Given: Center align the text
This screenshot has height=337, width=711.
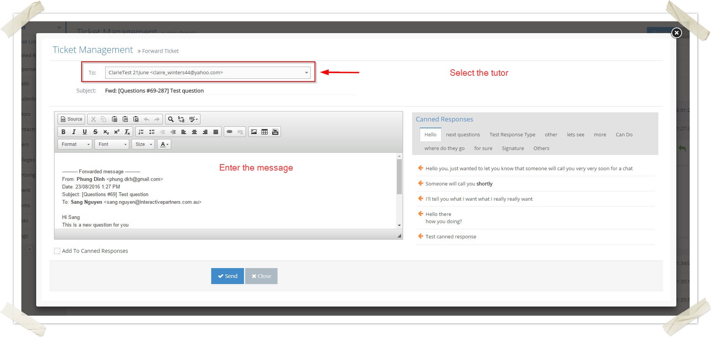Looking at the screenshot, I should (x=194, y=132).
